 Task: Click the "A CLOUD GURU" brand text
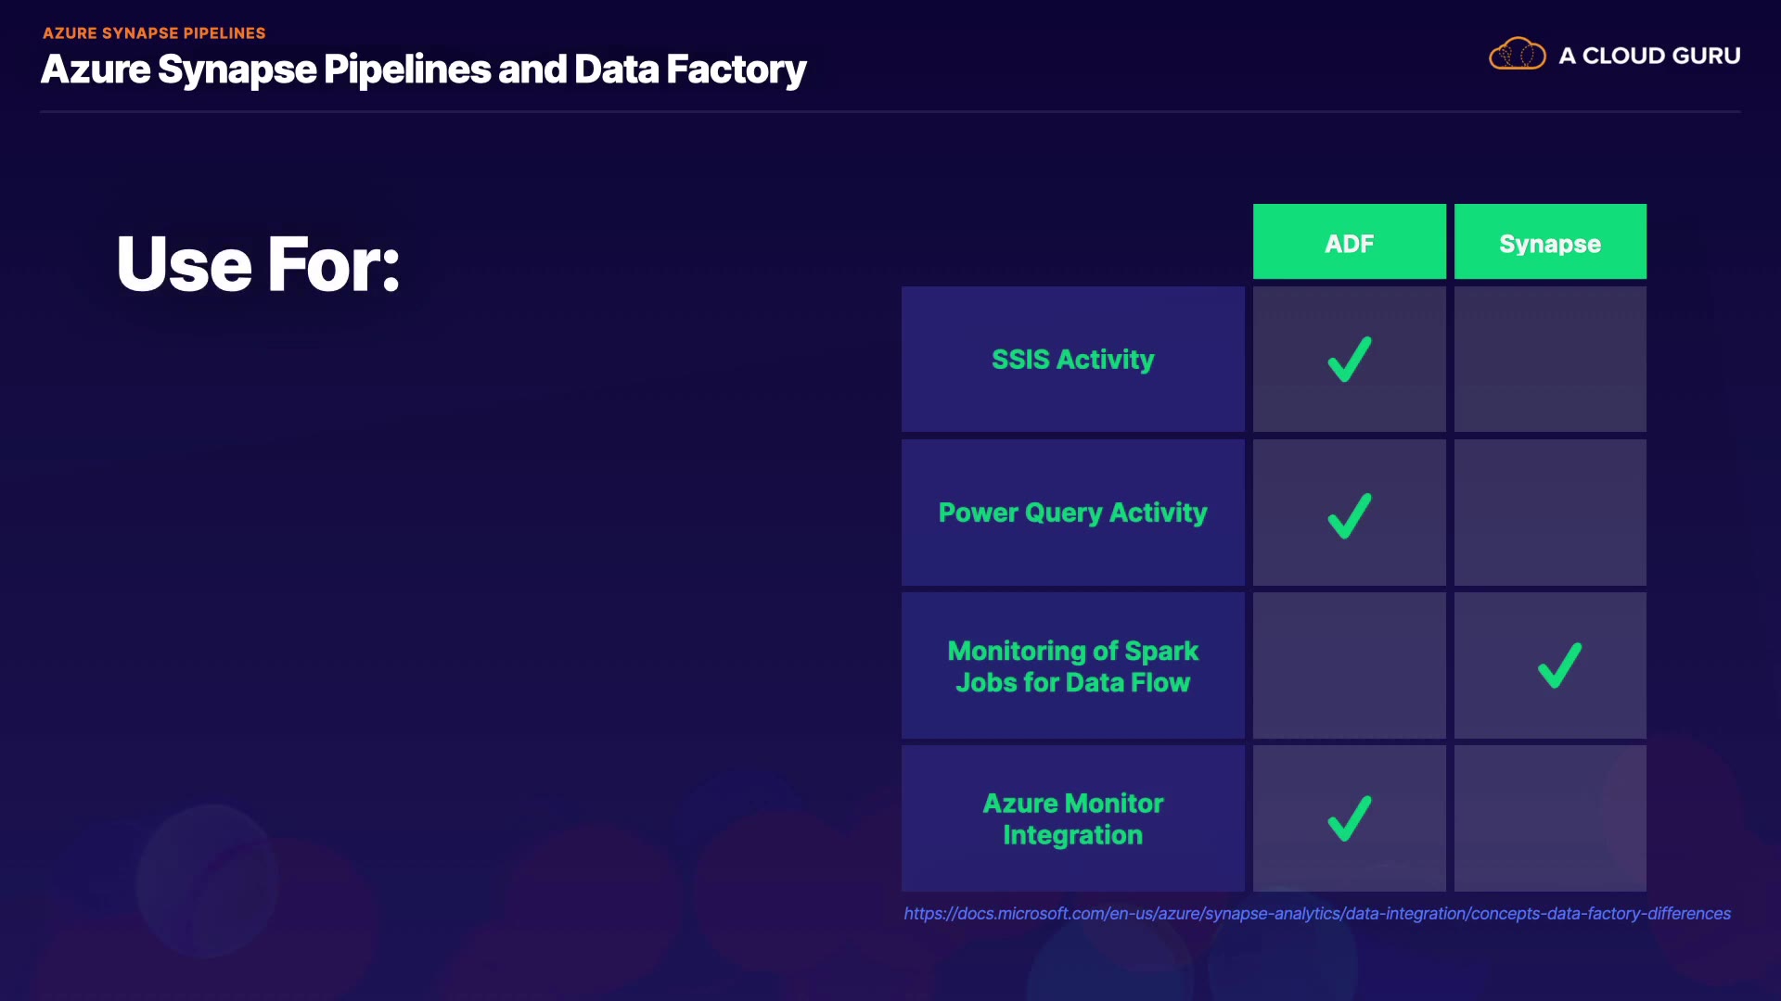coord(1649,56)
